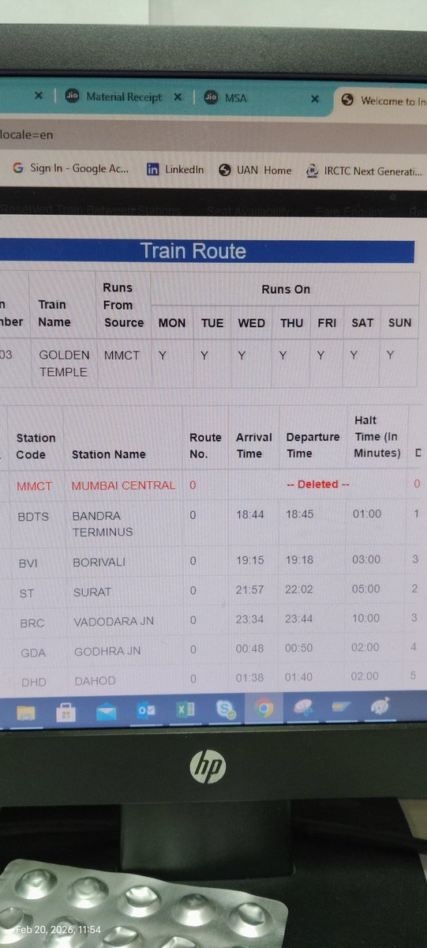Launch Excel from the taskbar
This screenshot has height=948, width=427.
point(185,710)
